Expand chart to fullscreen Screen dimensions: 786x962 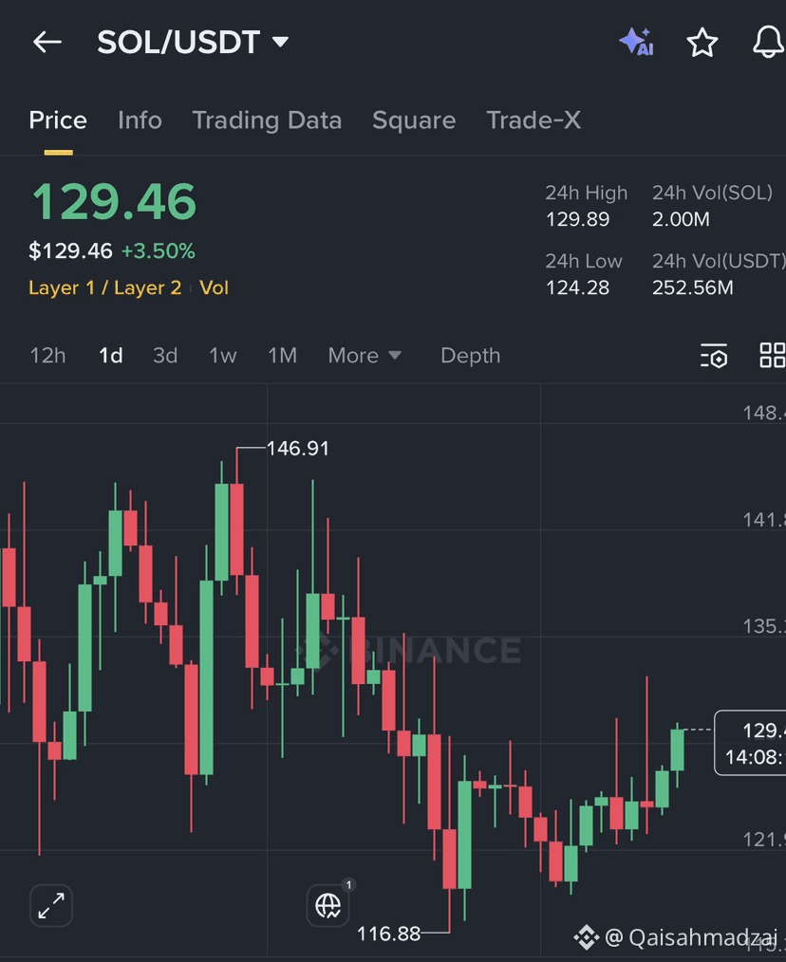[51, 906]
